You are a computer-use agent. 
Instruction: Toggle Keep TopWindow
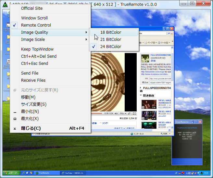(50, 49)
